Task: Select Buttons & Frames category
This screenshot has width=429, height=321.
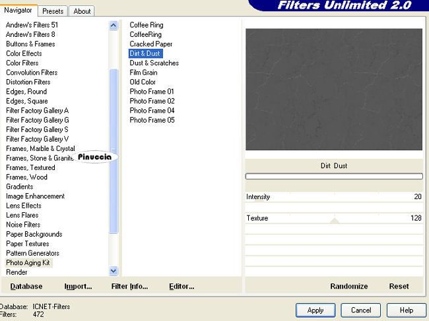Action: click(30, 44)
